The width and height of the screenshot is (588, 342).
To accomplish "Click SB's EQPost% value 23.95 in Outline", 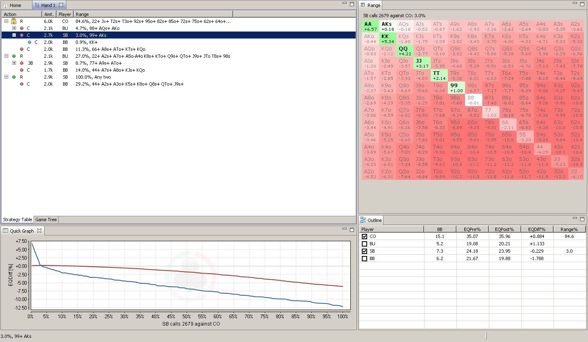I will (504, 251).
